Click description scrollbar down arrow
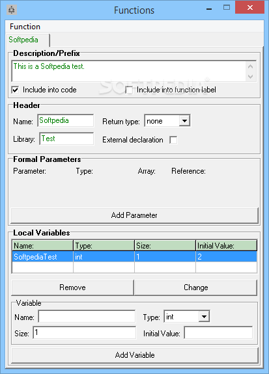Screen dimensions: 269x374 250,77
